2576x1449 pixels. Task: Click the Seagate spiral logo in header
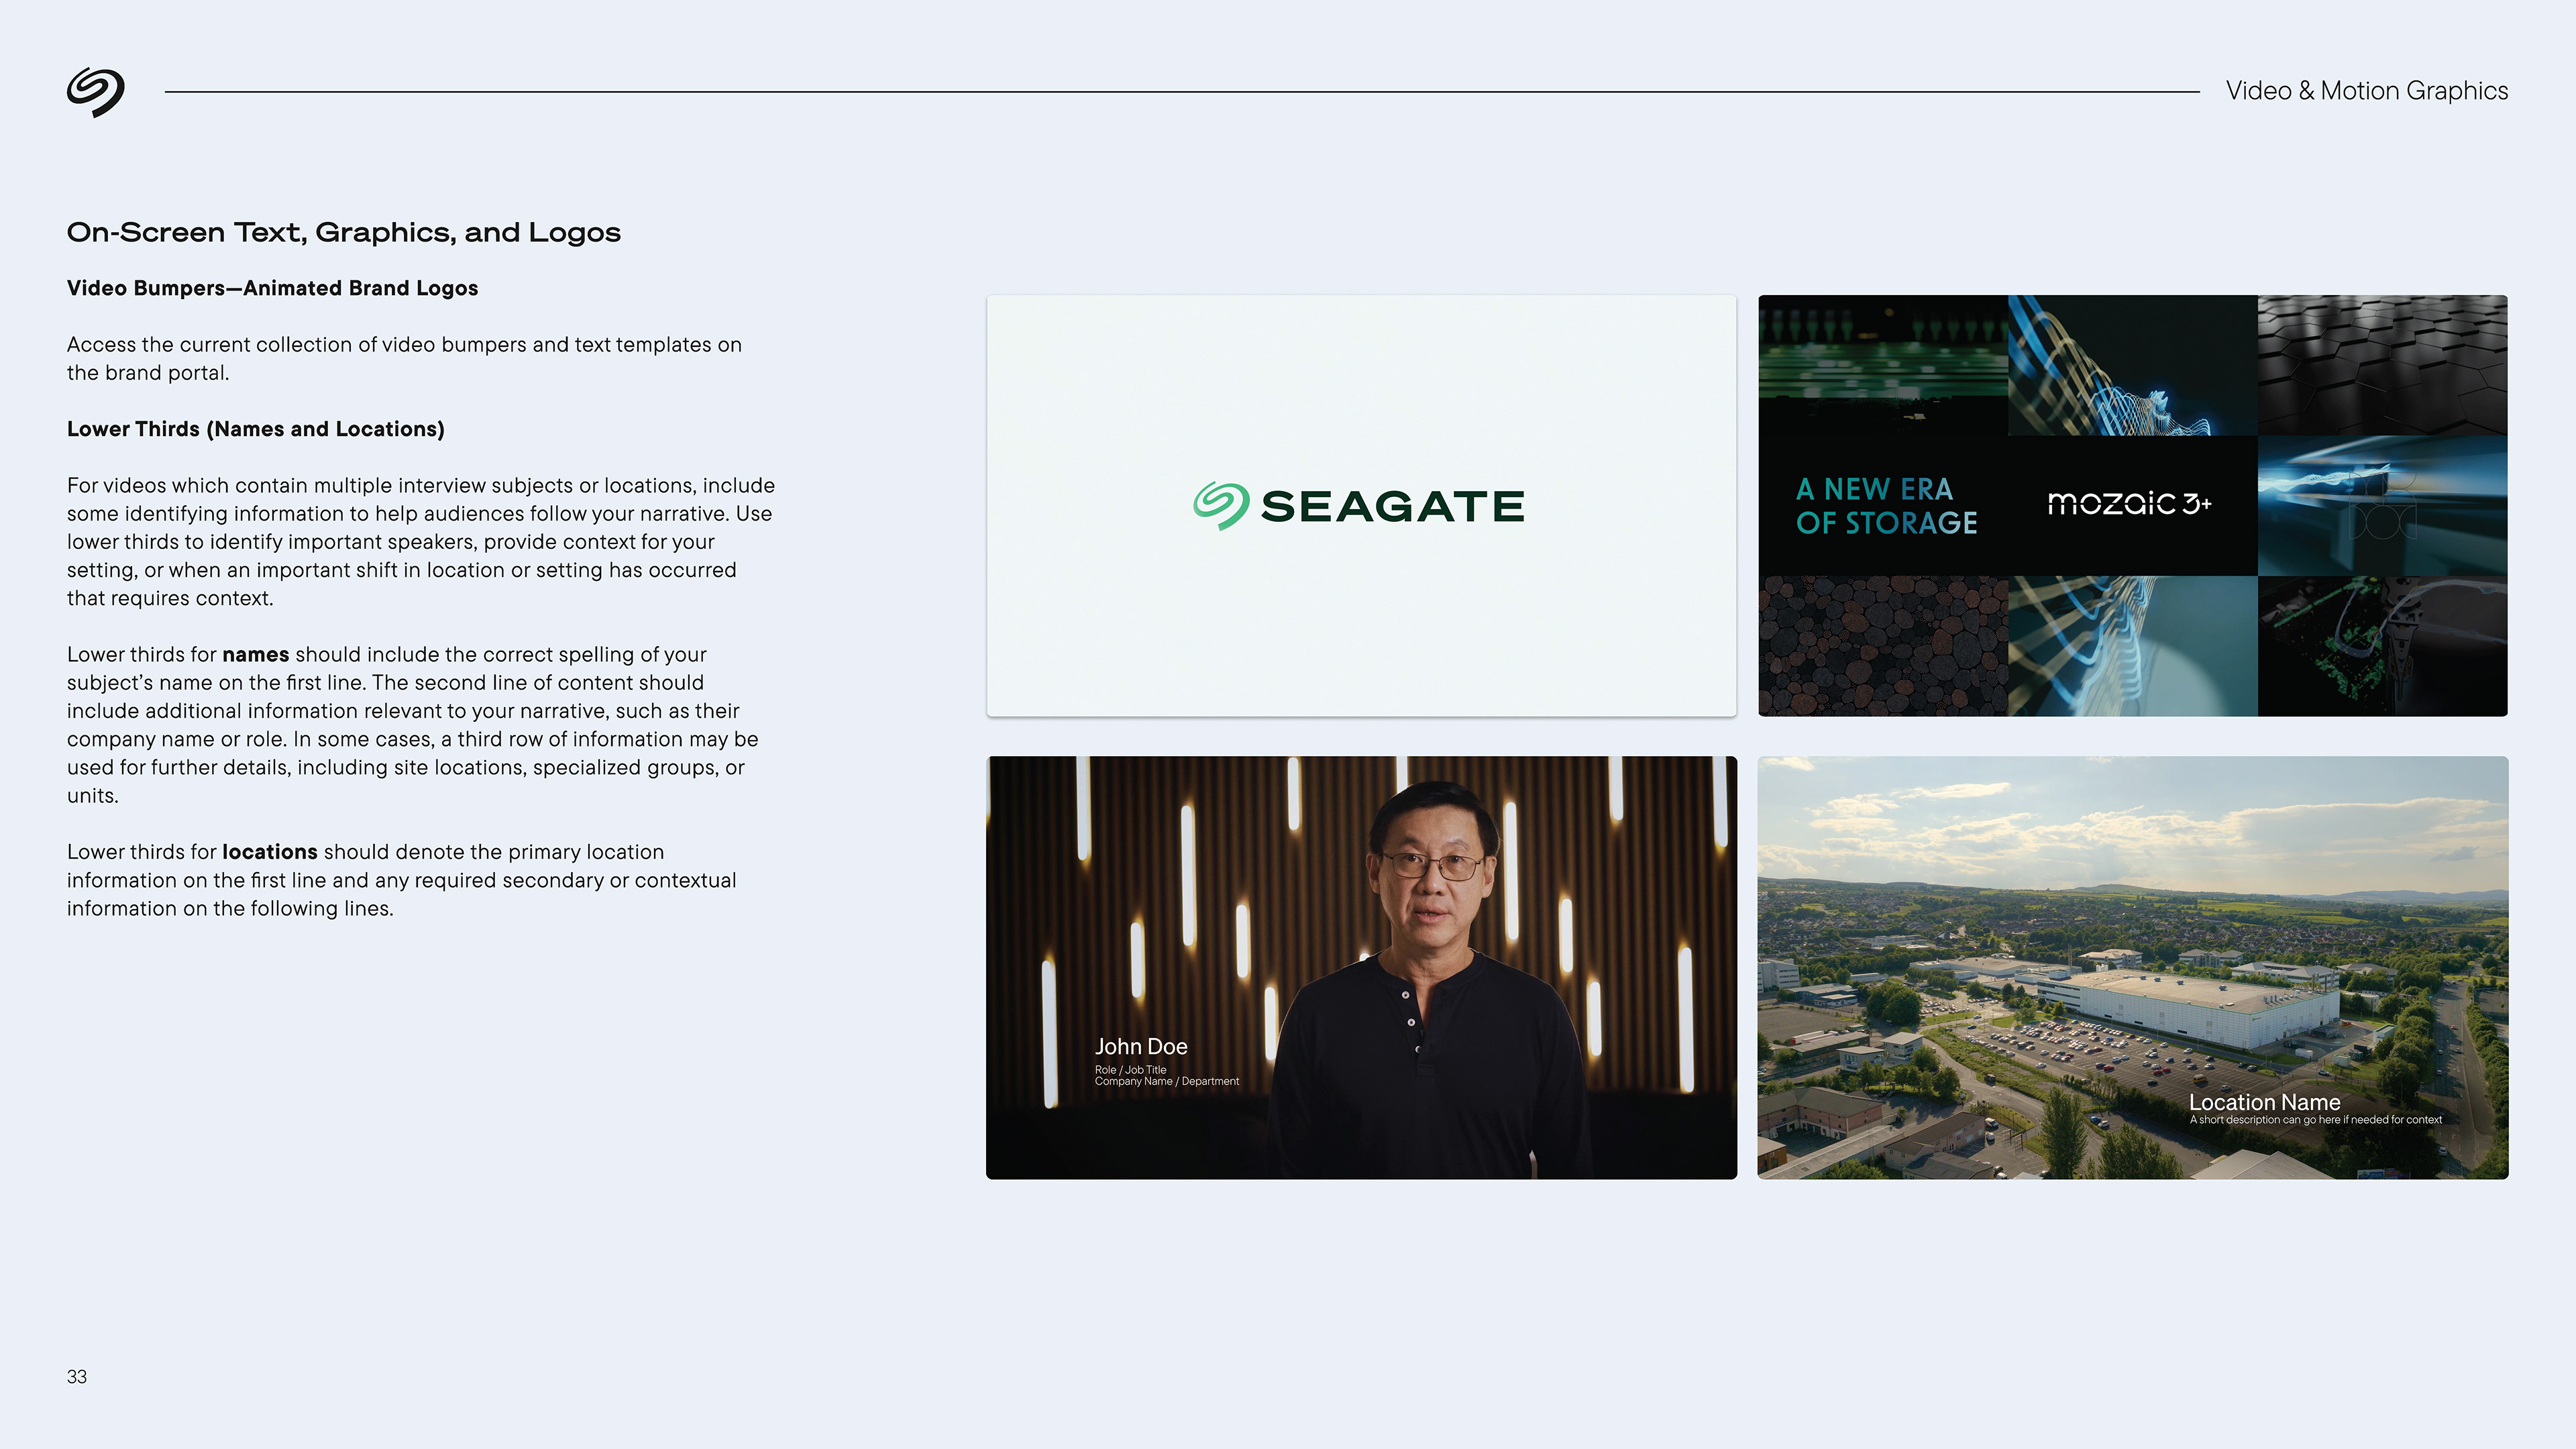click(x=96, y=92)
